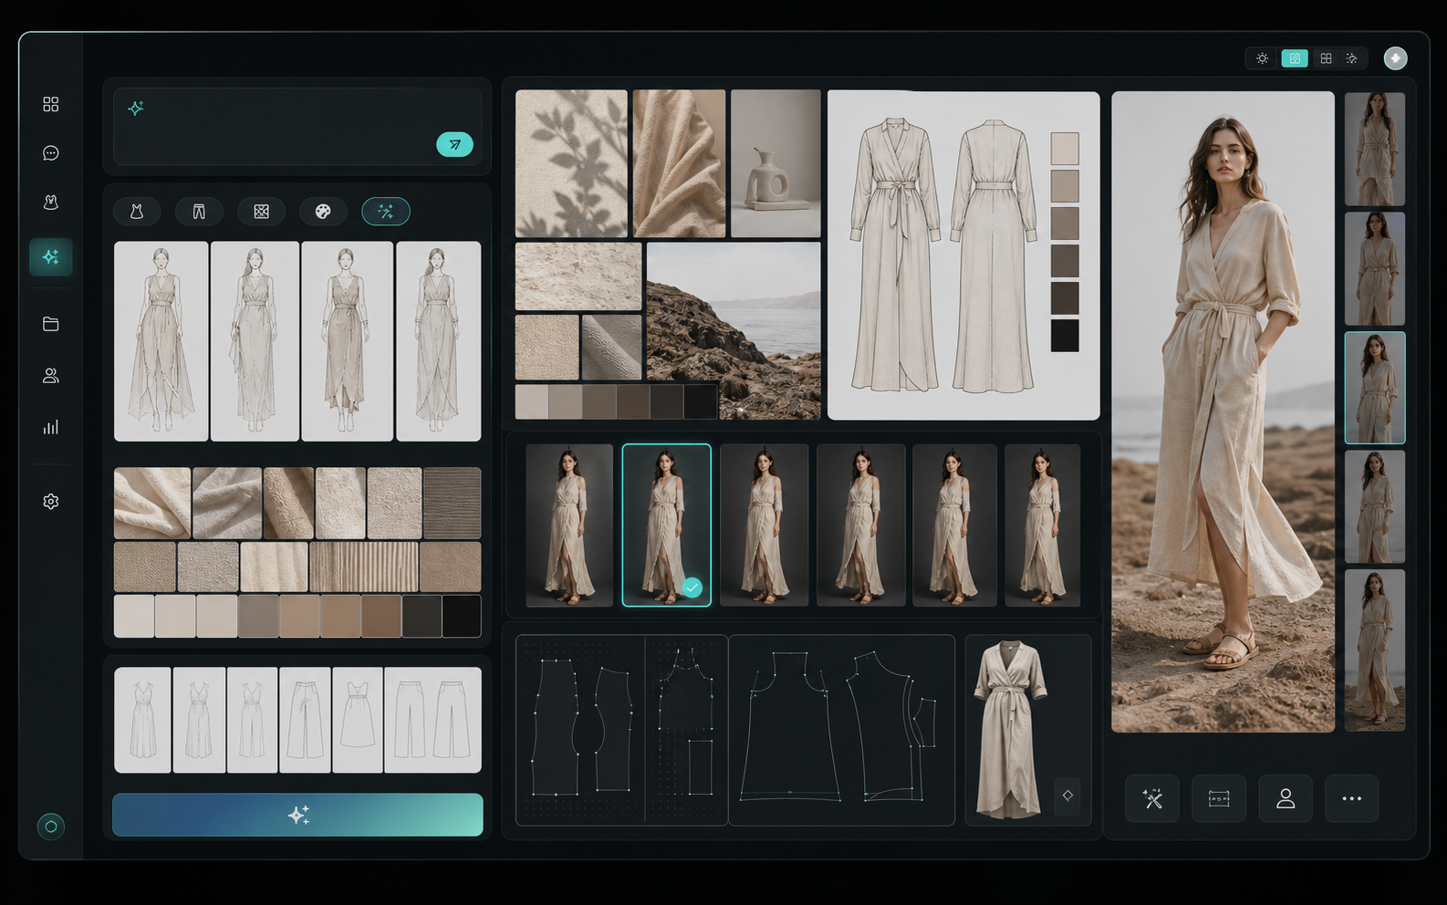Toggle the sparkle light bulb icon in the top bar
Viewport: 1447px width, 905px height.
point(1352,58)
